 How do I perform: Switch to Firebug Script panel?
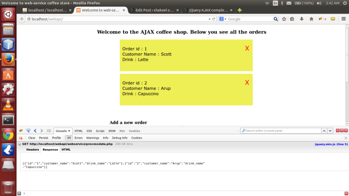100,131
